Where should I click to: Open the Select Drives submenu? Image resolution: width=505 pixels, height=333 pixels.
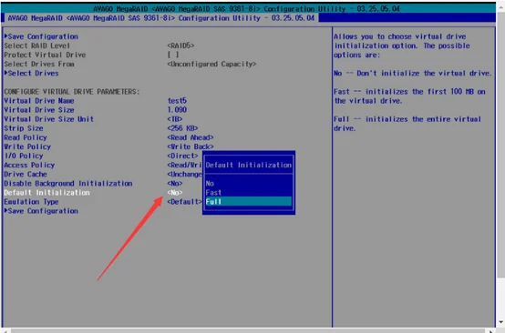coord(31,73)
